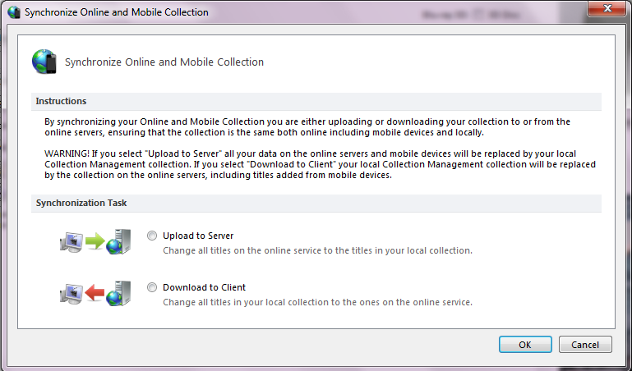Viewport: 632px width, 371px height.
Task: Choose the Download to Client radio button
Action: click(x=151, y=287)
